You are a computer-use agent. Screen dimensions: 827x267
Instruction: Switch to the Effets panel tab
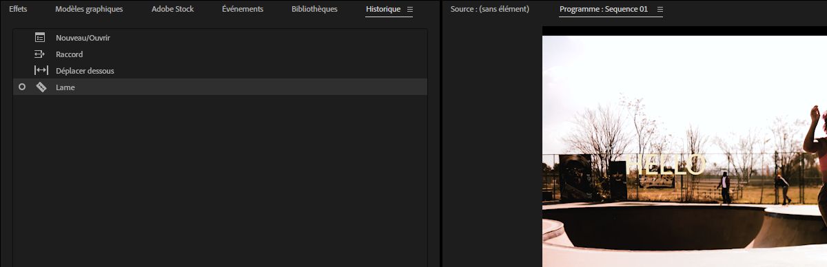coord(18,10)
